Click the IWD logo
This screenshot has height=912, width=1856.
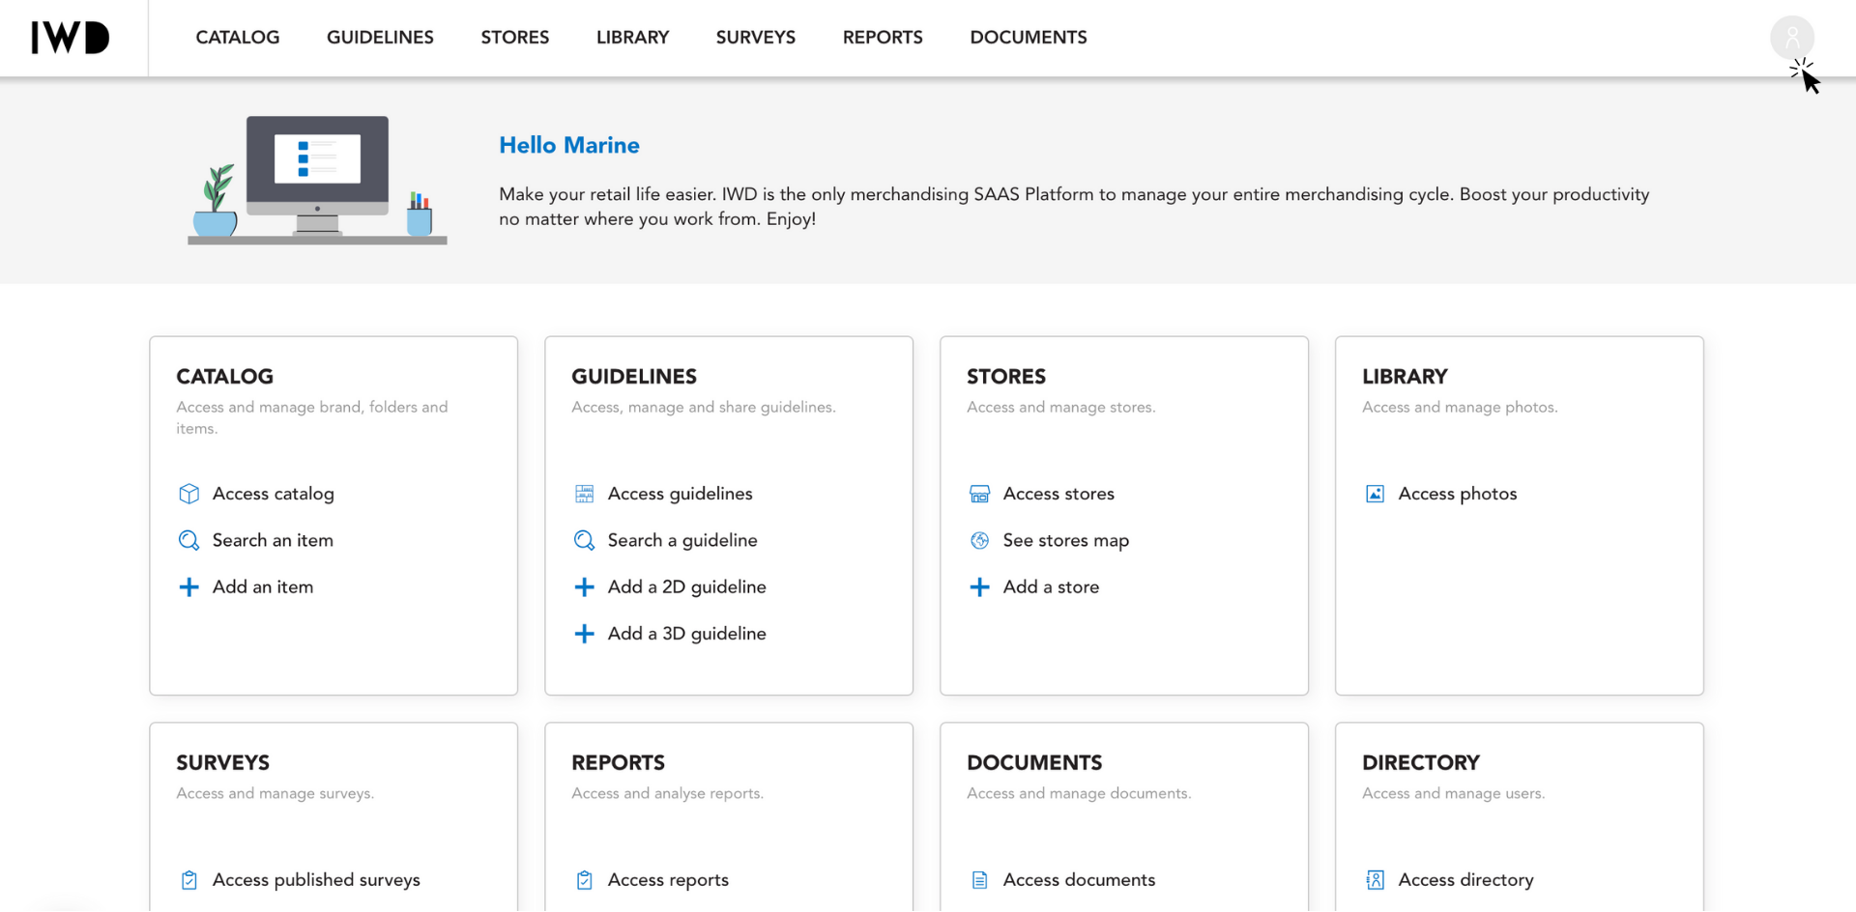(x=71, y=38)
